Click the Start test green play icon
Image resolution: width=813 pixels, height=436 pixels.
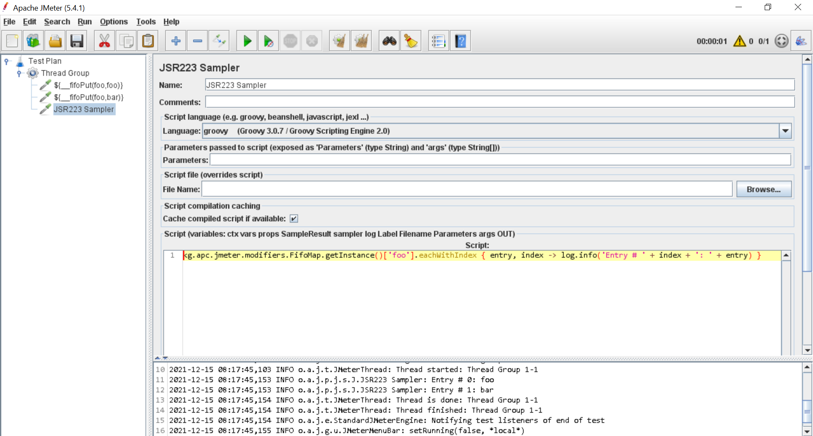(x=247, y=41)
